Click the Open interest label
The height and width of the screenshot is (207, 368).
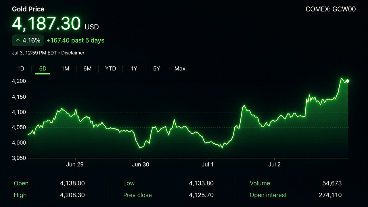tap(268, 195)
